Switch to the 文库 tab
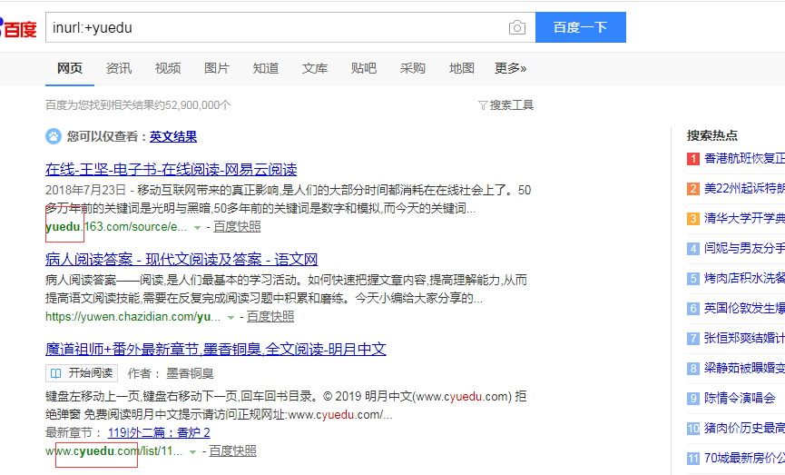This screenshot has height=475, width=785. 315,68
